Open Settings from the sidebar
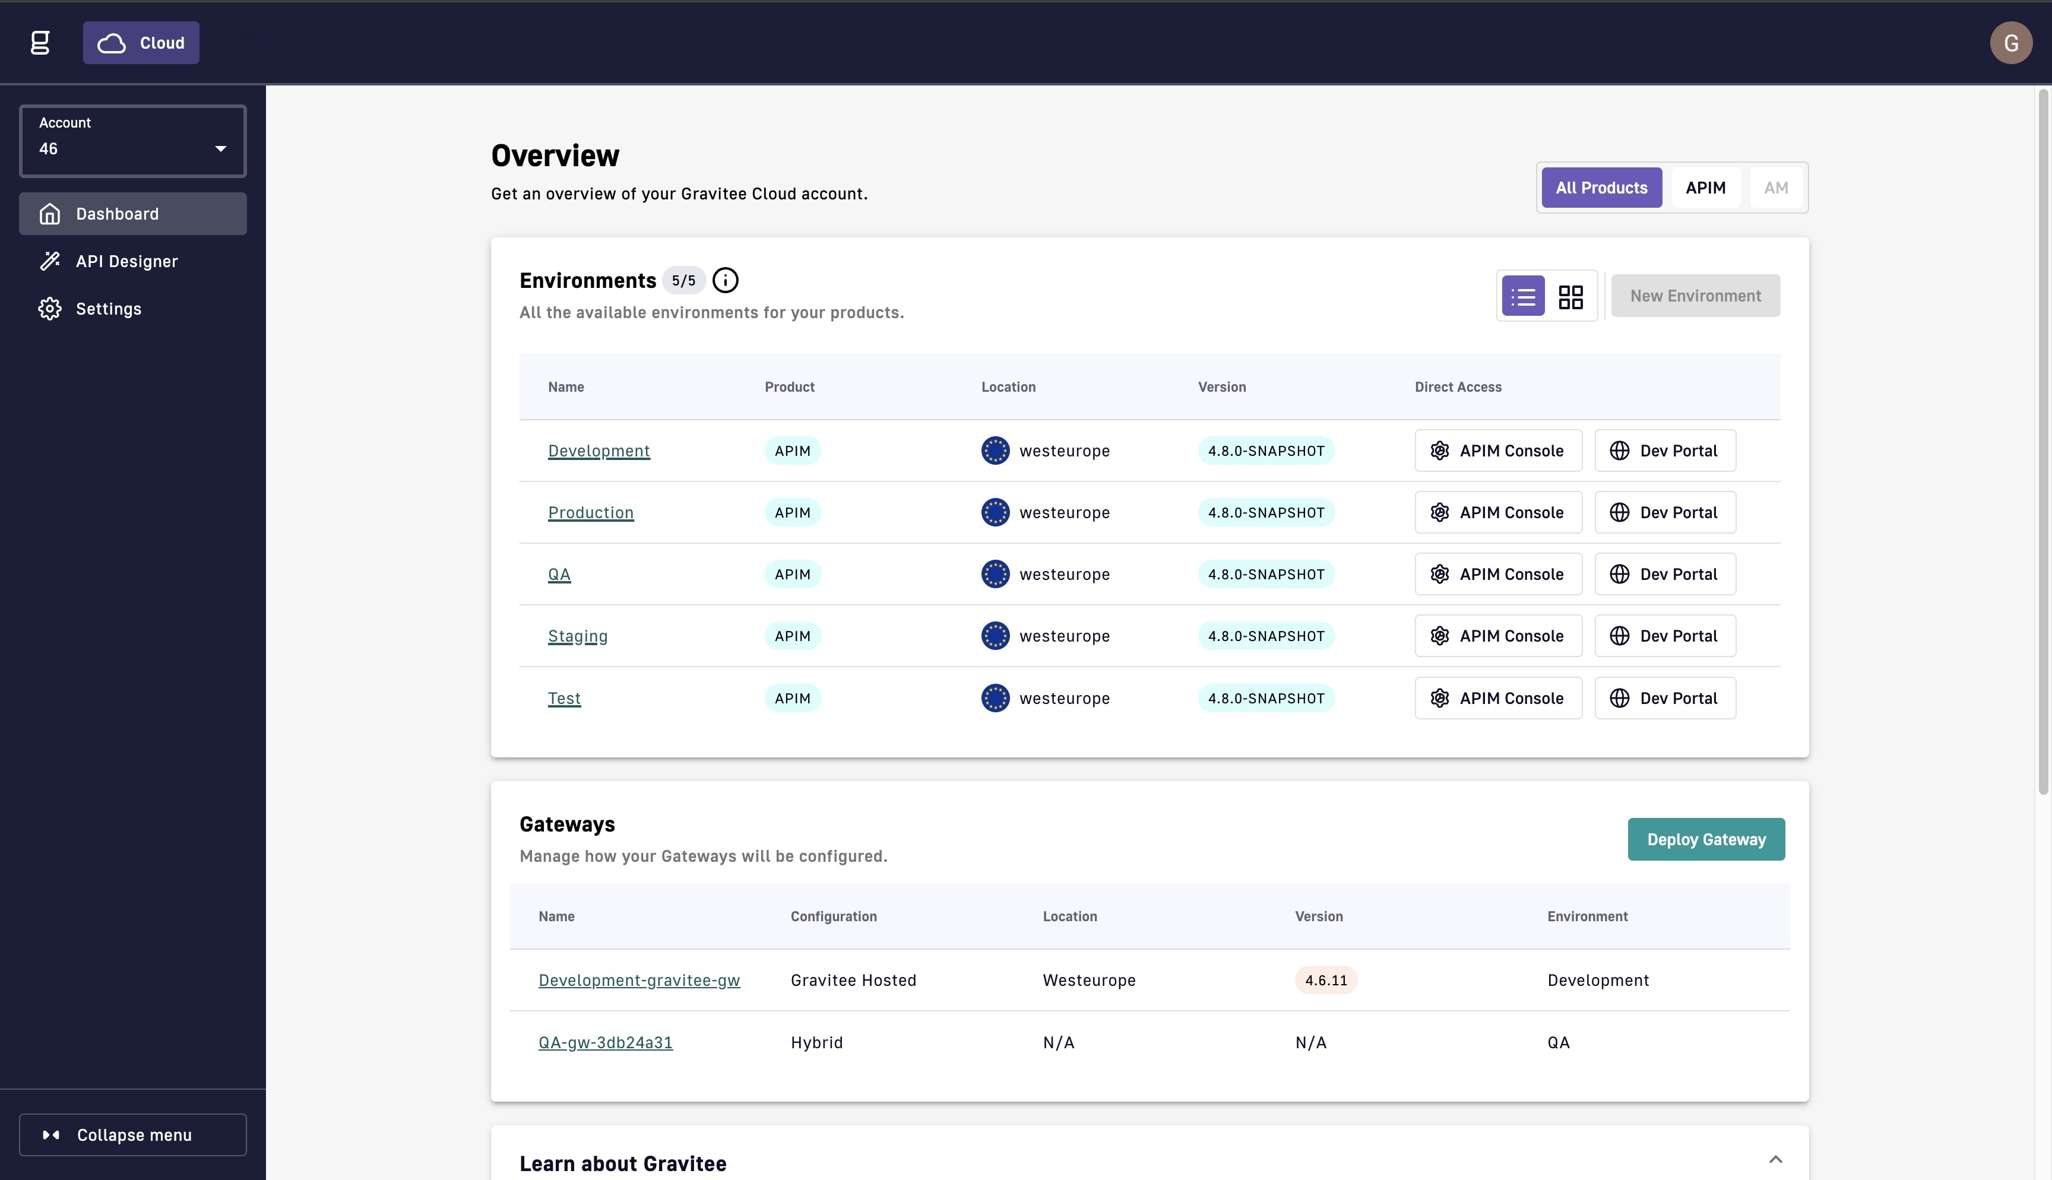 [109, 309]
